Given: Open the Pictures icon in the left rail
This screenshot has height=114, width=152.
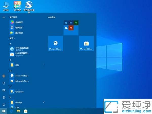Looking at the screenshot, I should click(4, 90).
